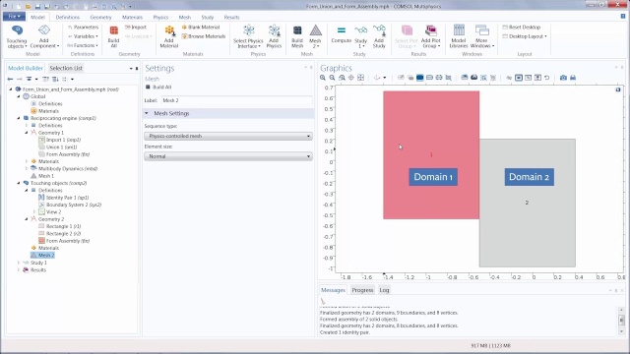630x354 pixels.
Task: Click the Messages panel vertical scrollbar
Action: click(621, 321)
